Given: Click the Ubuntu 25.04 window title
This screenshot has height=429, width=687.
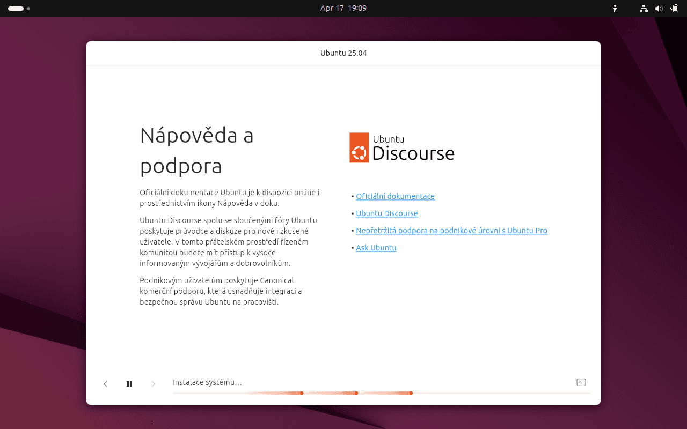Looking at the screenshot, I should [x=343, y=53].
